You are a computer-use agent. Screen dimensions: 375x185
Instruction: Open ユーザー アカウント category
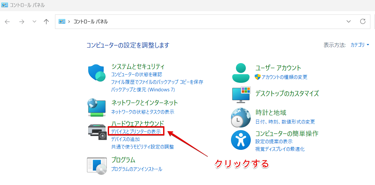[x=278, y=68]
